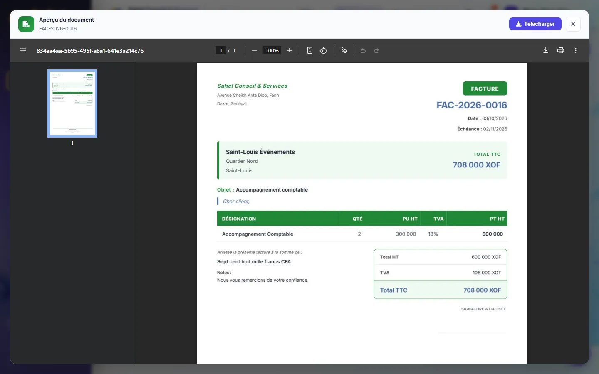Click the redo arrow icon

point(376,50)
